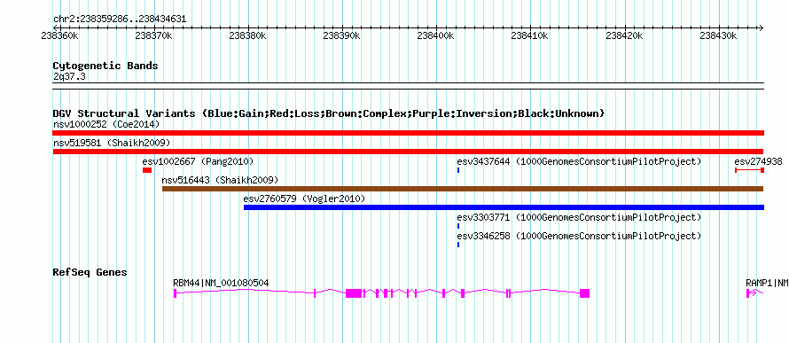Screen dimensions: 789x343
Task: Click the DGV Structural Variants track title
Action: (329, 113)
